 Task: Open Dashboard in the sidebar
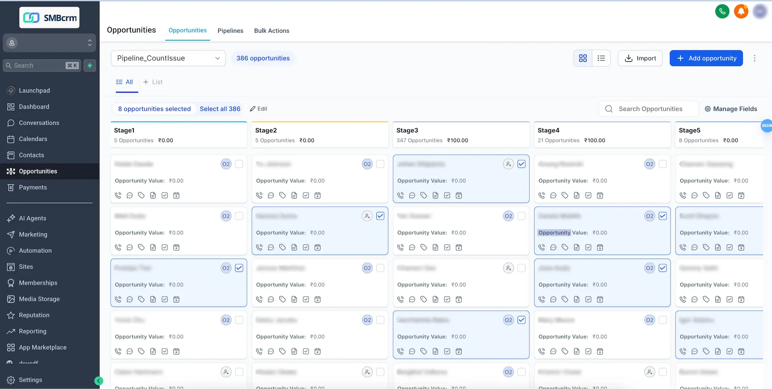(x=34, y=107)
